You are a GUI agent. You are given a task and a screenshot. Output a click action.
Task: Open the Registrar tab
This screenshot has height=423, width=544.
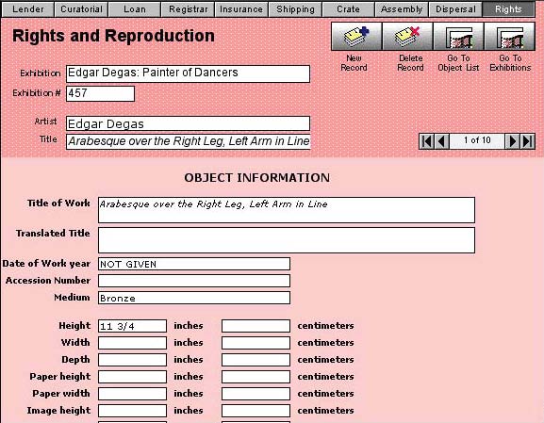[x=188, y=9]
